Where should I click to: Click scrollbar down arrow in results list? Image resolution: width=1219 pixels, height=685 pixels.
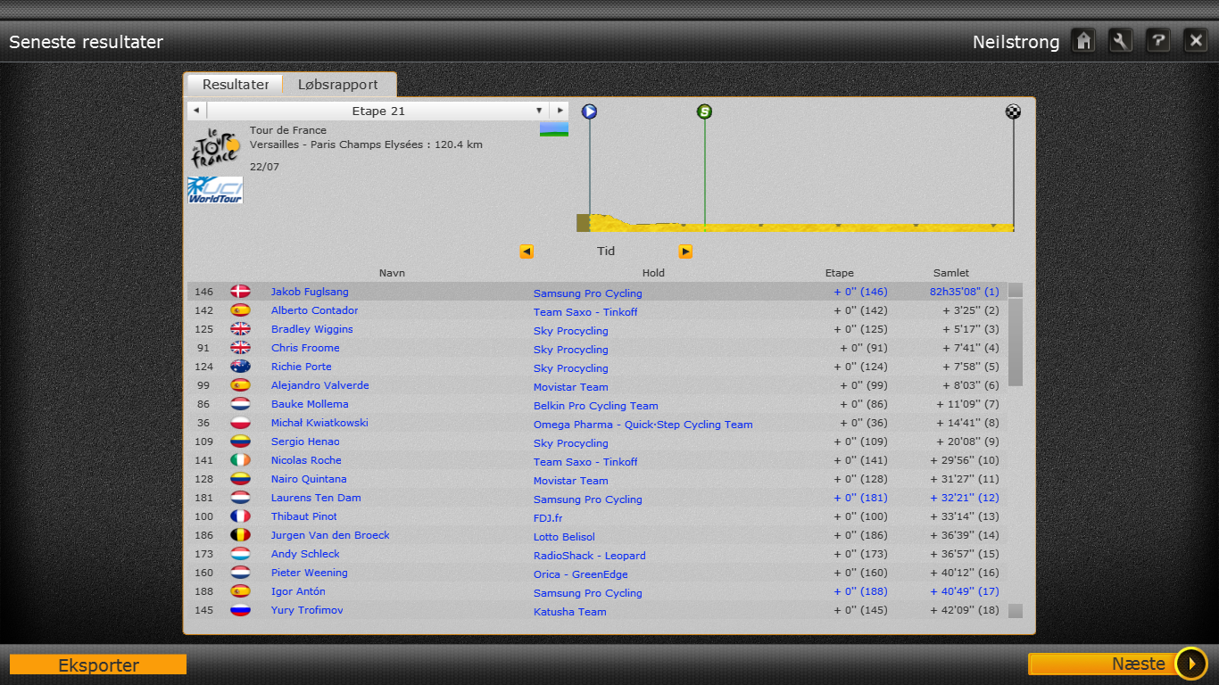[1016, 611]
